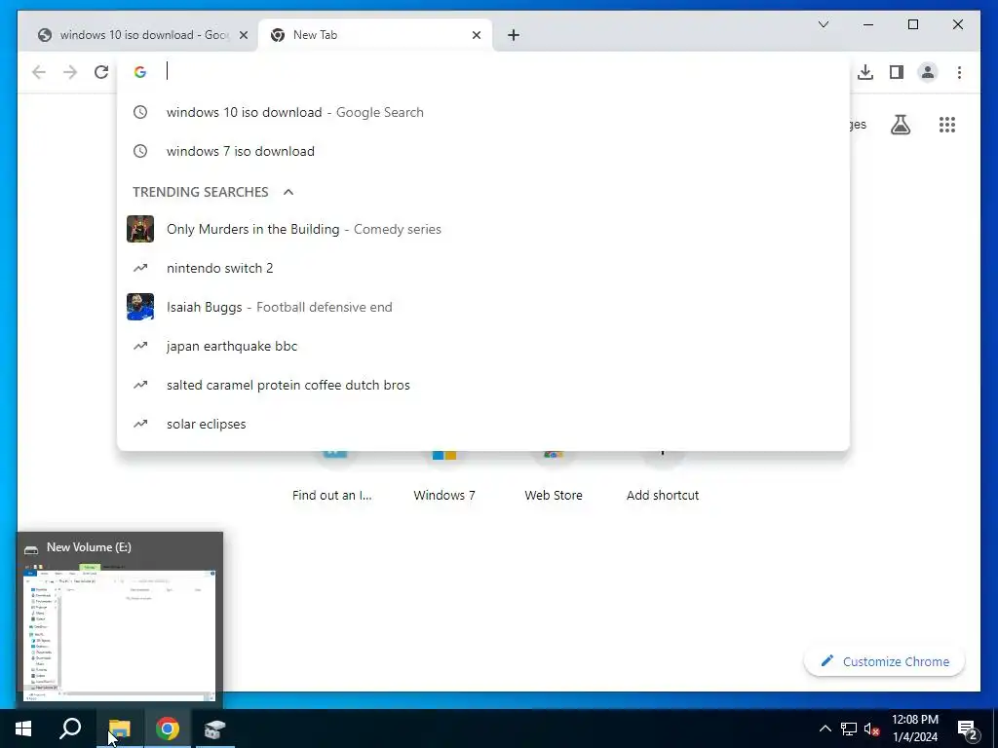
Task: Click the Customize Chrome button
Action: (885, 661)
